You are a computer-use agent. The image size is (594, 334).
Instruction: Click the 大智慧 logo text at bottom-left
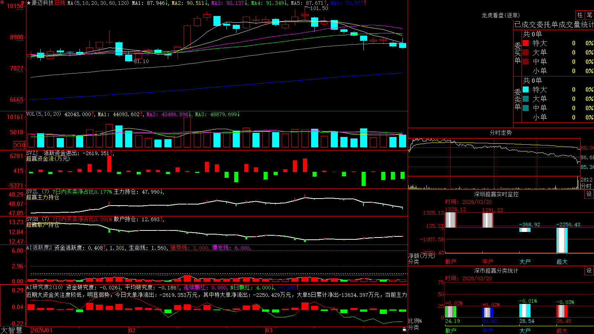(x=12, y=330)
